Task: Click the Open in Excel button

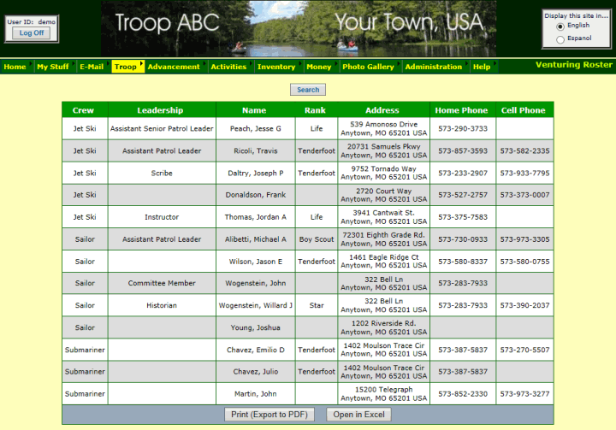Action: tap(358, 415)
